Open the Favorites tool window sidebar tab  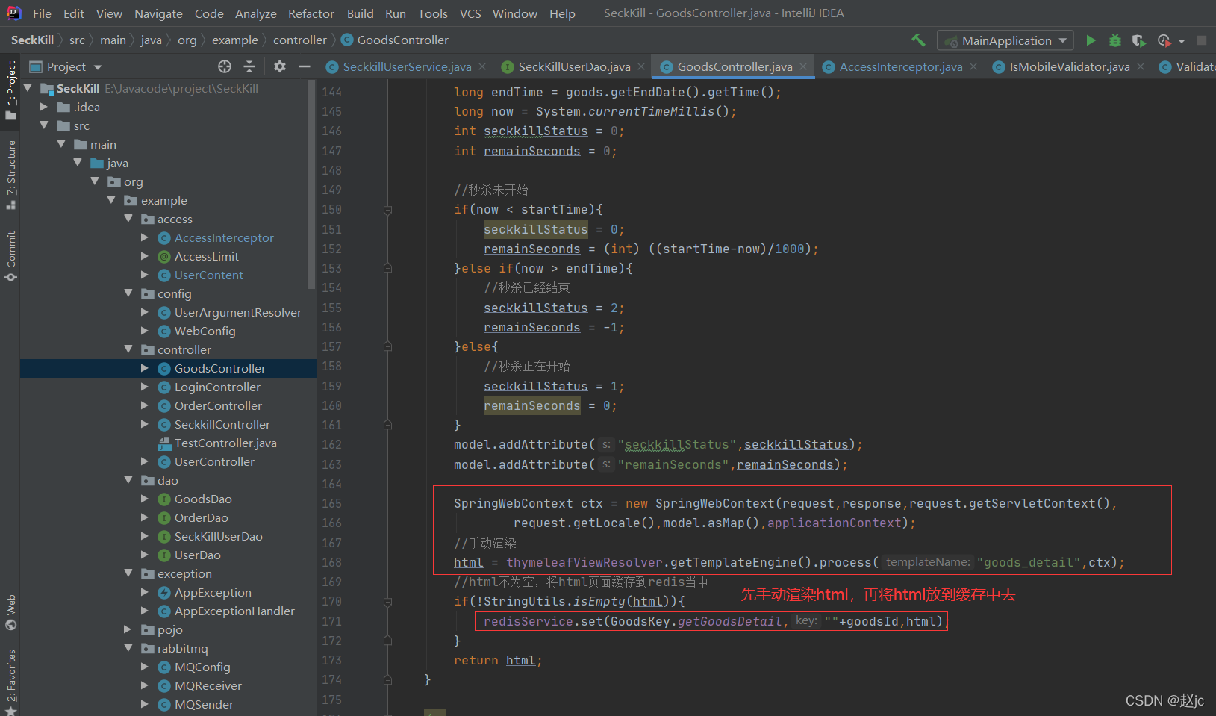(x=10, y=681)
